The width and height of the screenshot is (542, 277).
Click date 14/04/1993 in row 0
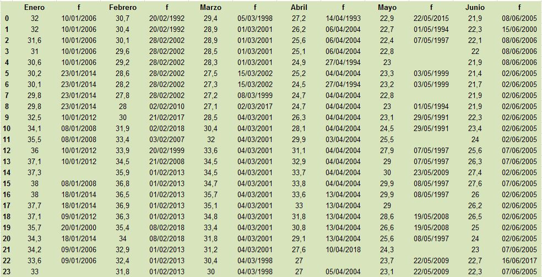343,18
